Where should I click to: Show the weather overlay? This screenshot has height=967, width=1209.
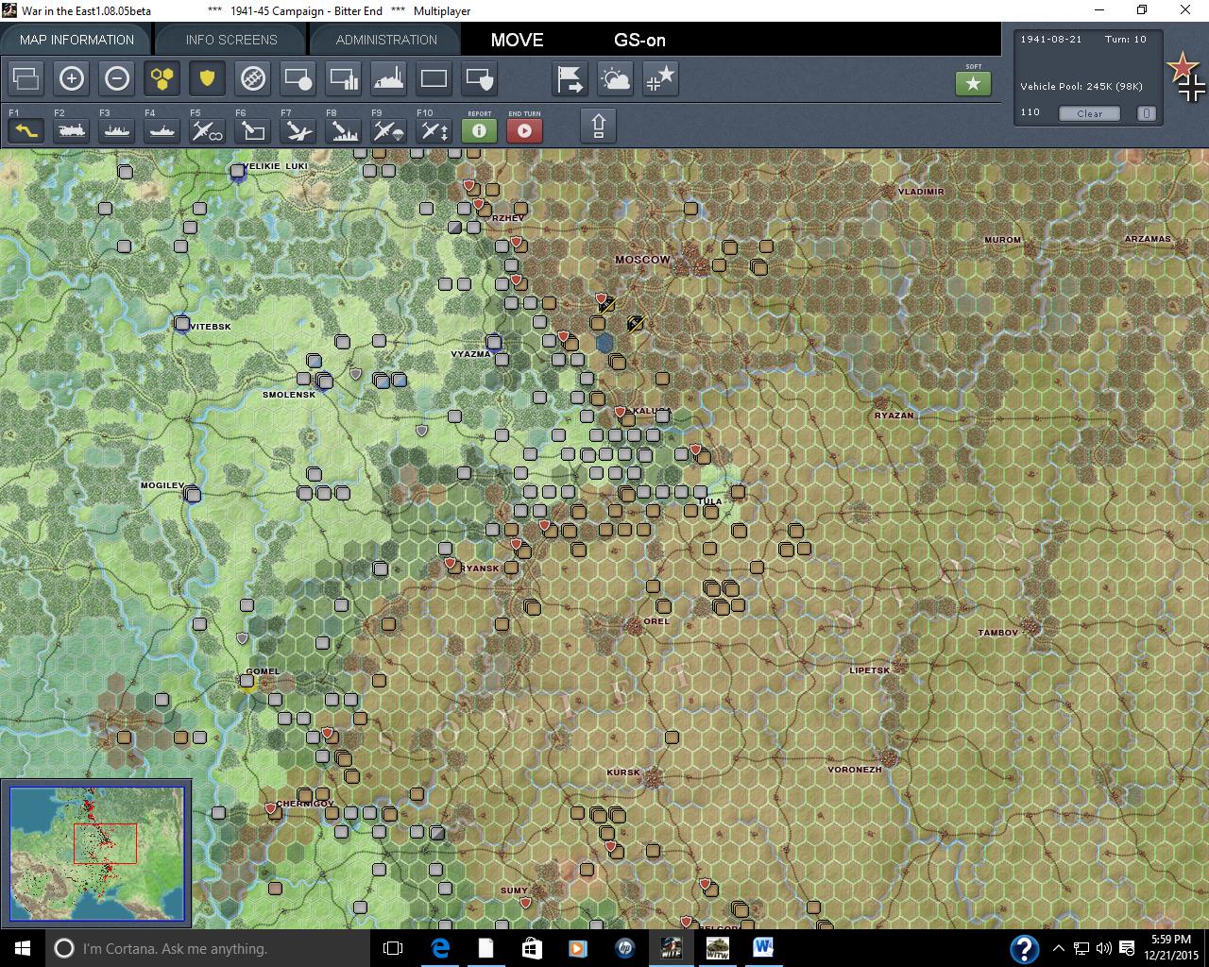click(615, 78)
